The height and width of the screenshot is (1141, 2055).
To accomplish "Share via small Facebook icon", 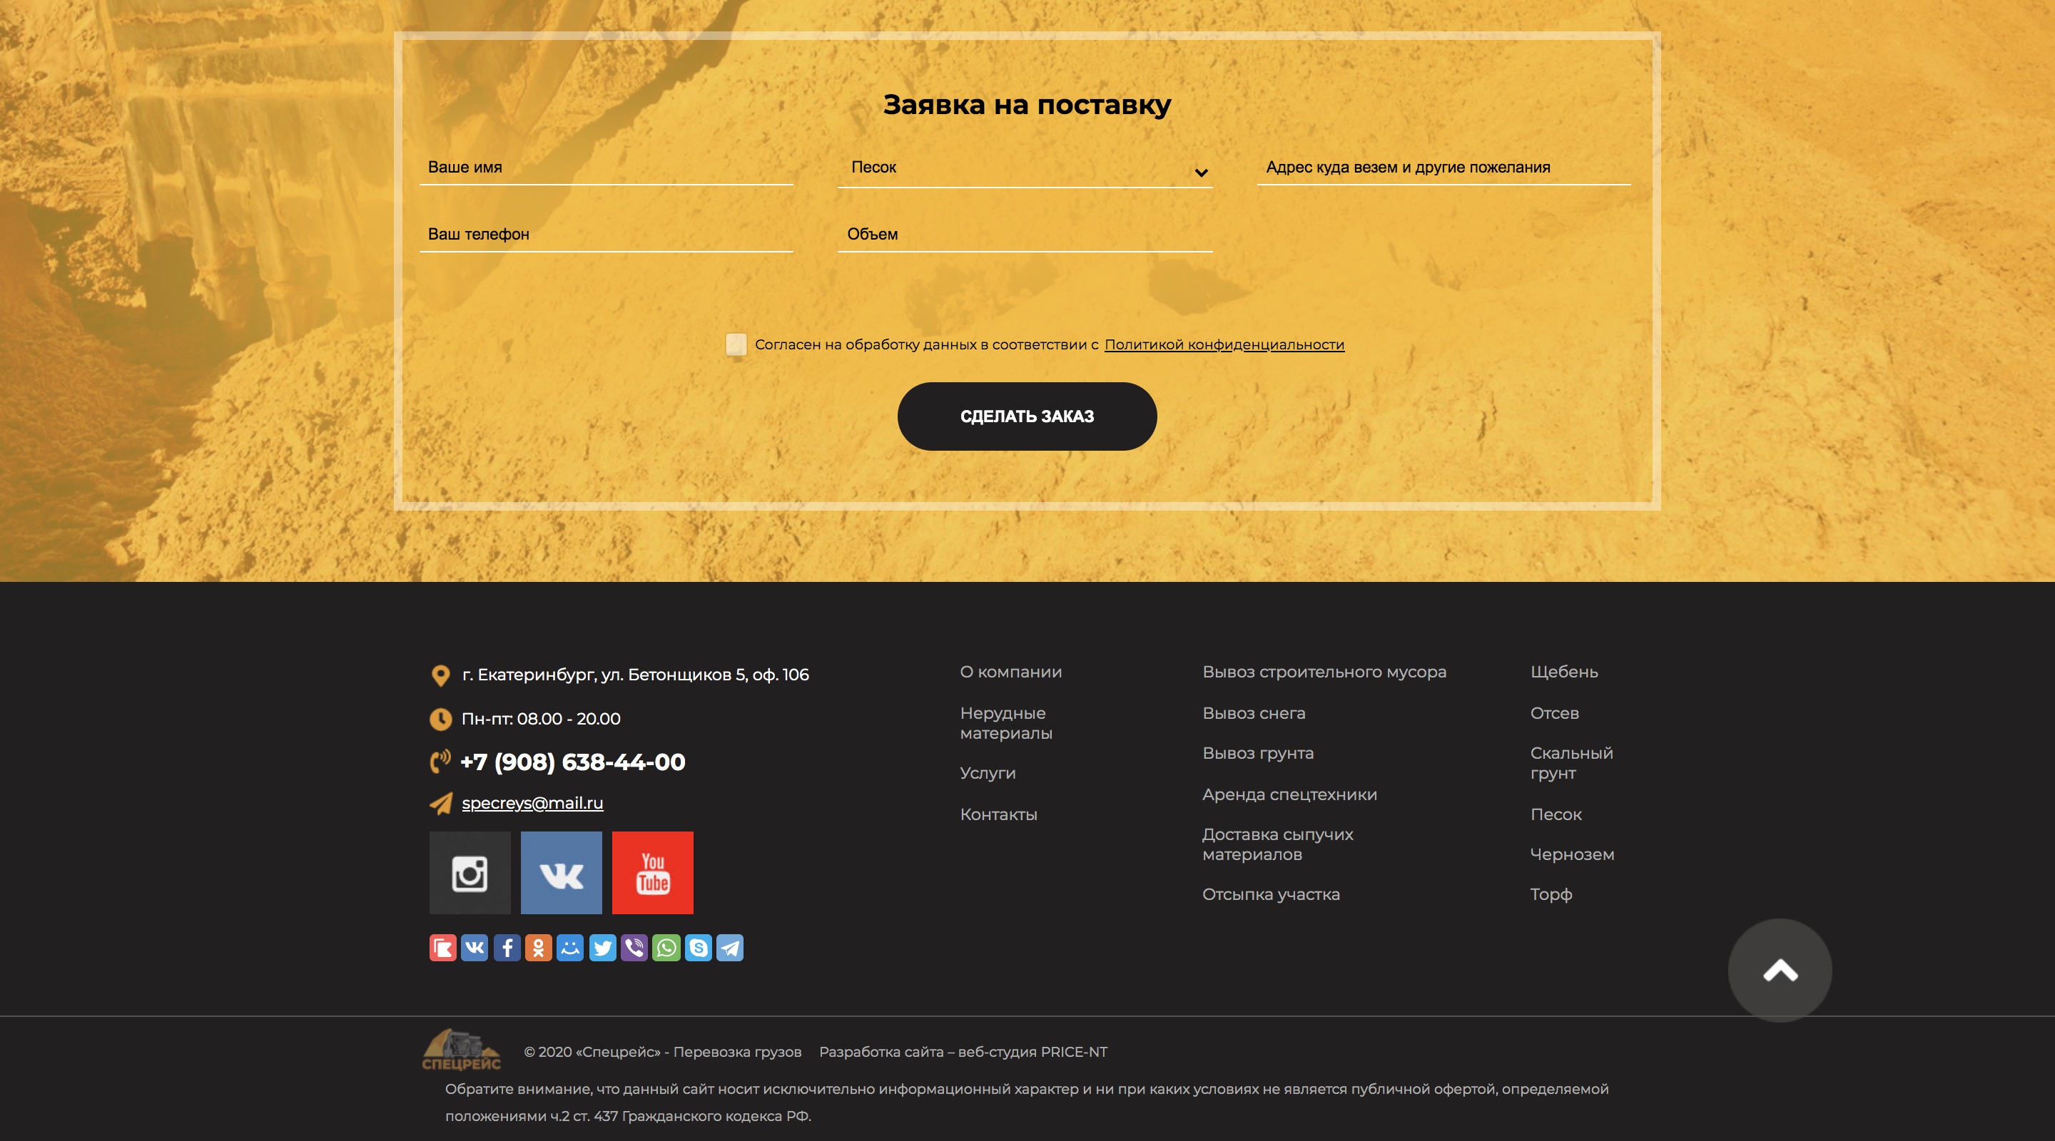I will tap(507, 947).
